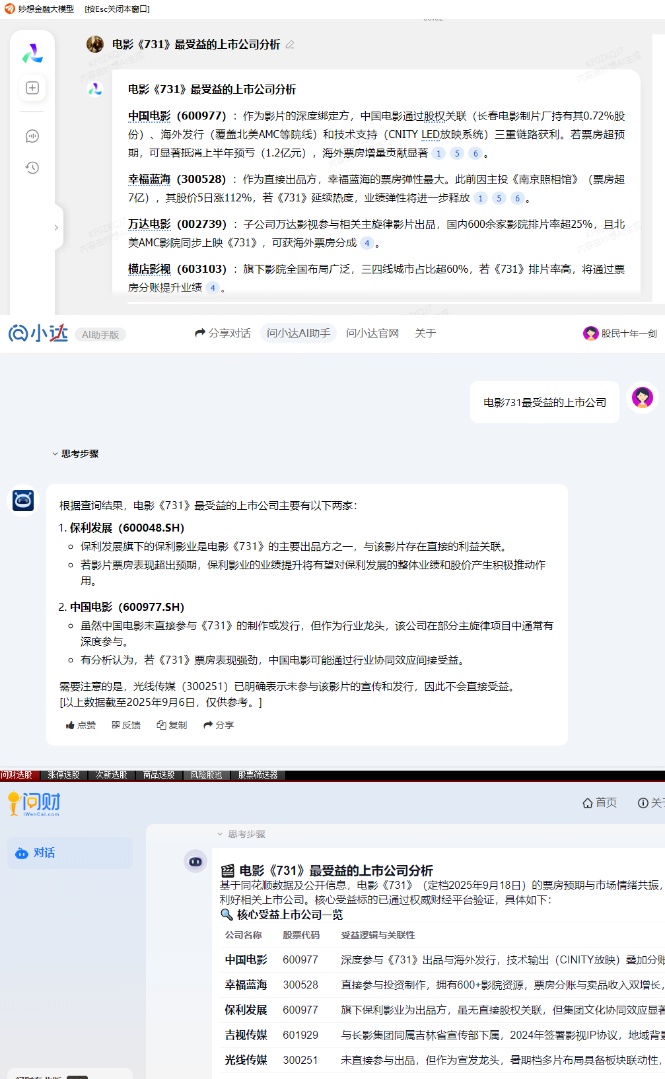The image size is (665, 1079).
Task: Click stock code 300251 in the table
Action: pyautogui.click(x=300, y=1060)
